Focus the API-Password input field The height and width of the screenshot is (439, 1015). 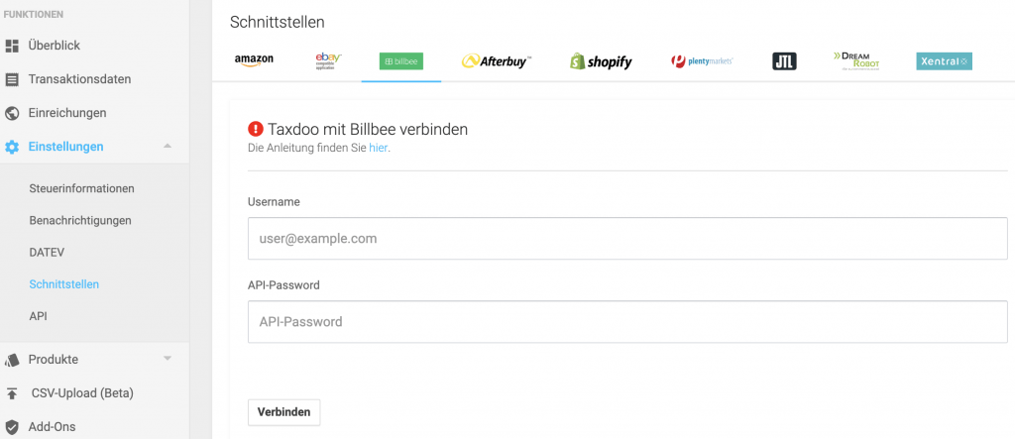[627, 321]
